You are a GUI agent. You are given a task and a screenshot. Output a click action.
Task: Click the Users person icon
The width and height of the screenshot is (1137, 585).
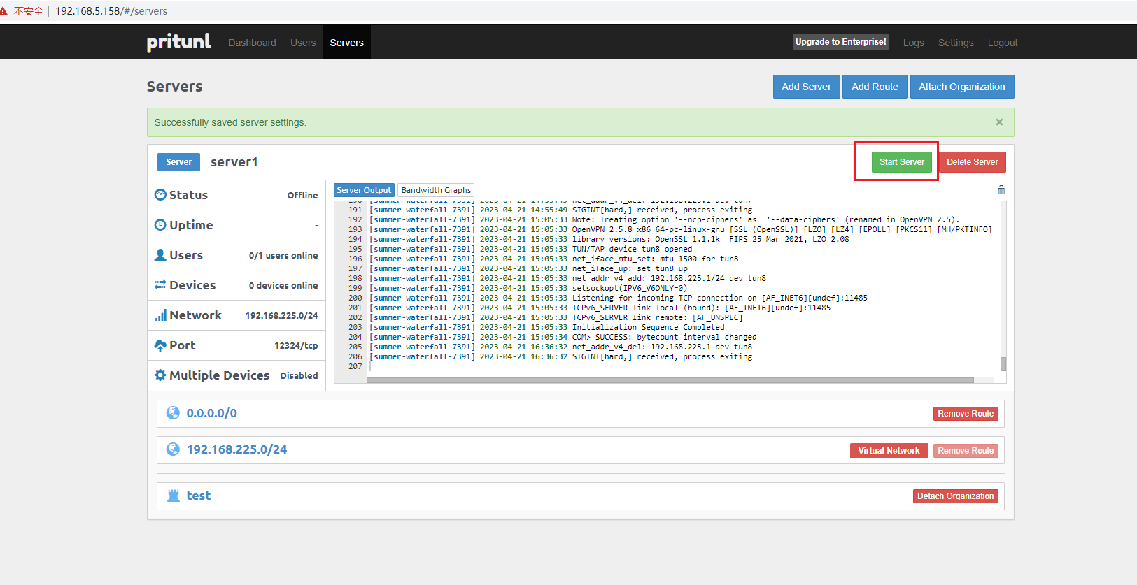tap(160, 255)
